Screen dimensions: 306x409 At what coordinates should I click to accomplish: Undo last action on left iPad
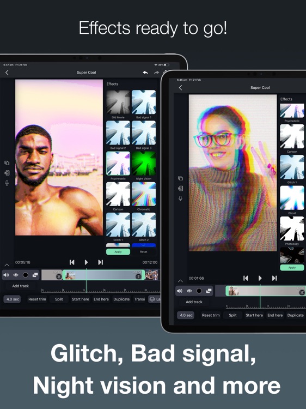tap(145, 73)
